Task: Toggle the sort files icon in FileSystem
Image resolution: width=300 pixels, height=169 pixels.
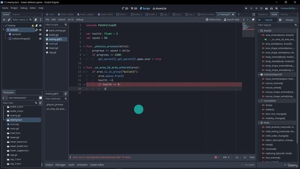Action: point(41,103)
